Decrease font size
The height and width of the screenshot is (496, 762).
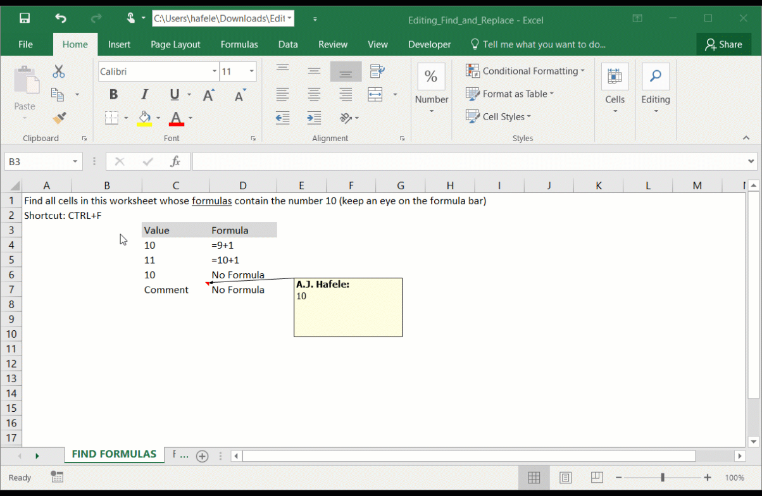[240, 96]
